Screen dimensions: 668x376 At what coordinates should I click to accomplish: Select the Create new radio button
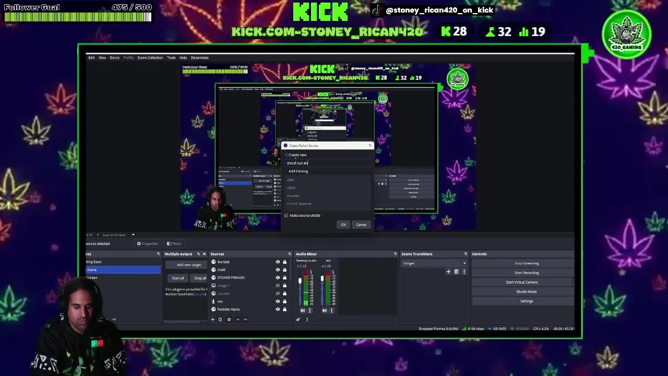(x=287, y=155)
